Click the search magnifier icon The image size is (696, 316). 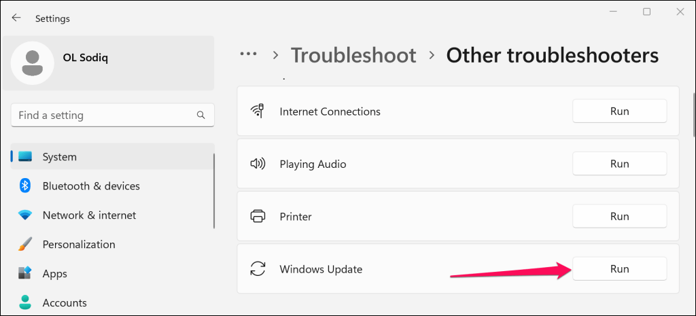pos(201,116)
